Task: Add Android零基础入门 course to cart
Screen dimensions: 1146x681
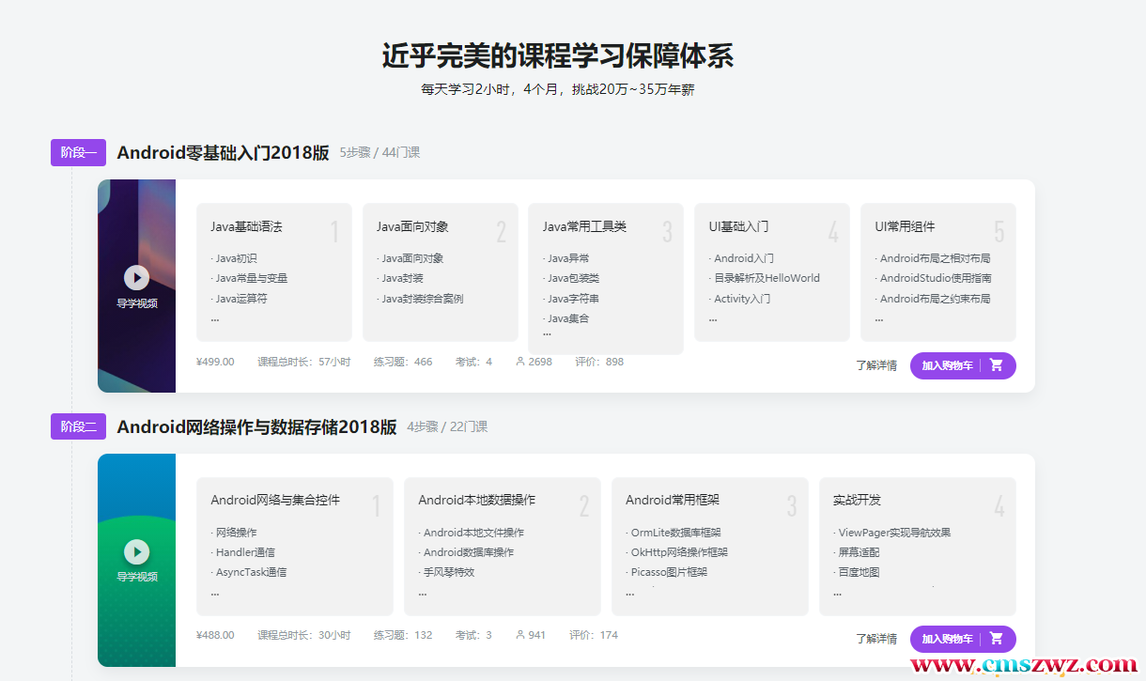Action: 947,365
